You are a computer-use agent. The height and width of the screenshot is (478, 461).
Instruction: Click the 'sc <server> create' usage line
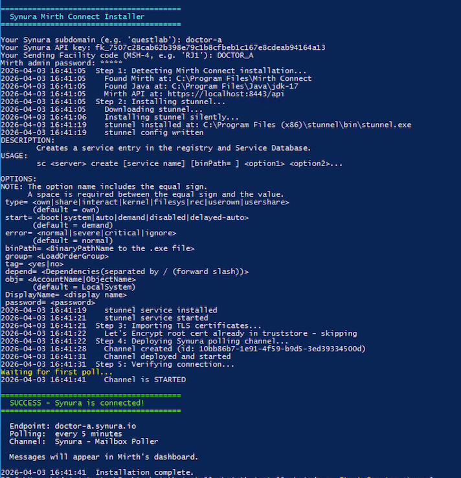click(190, 164)
